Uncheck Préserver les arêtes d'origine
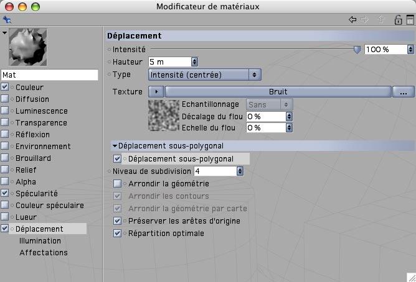 [117, 221]
